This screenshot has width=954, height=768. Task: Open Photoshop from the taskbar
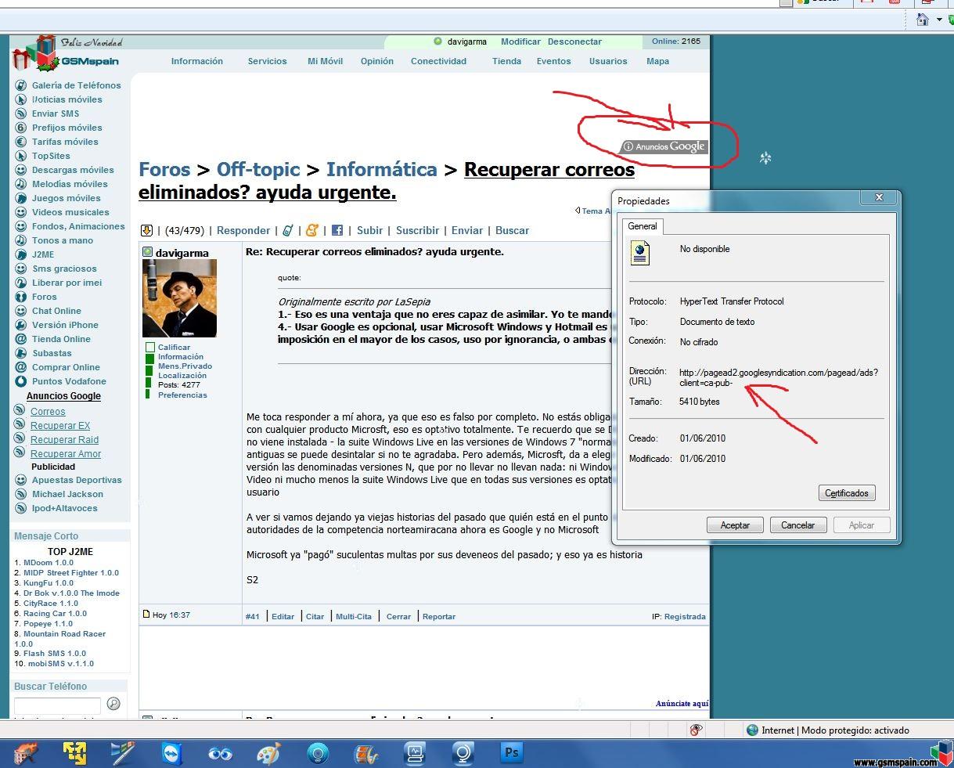511,753
